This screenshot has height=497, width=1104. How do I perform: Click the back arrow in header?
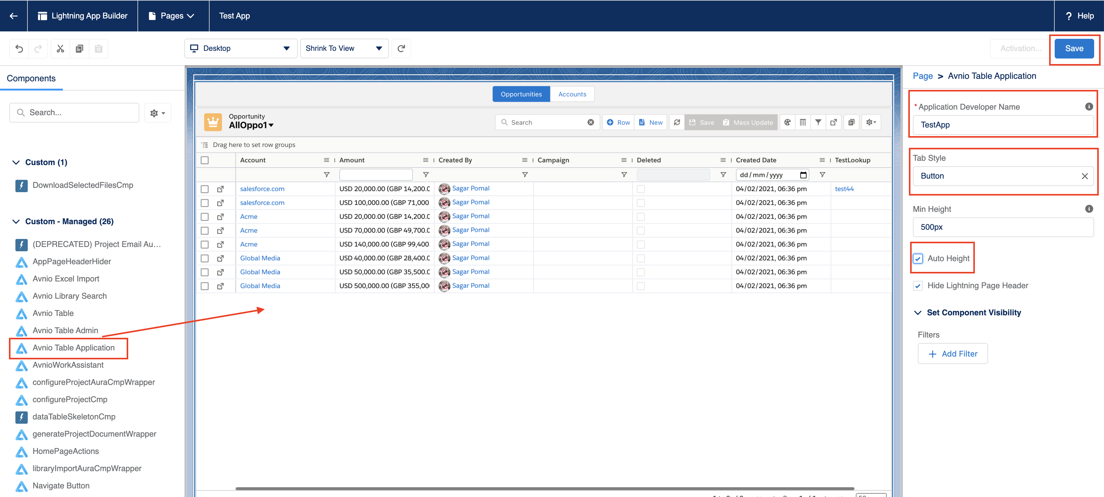click(13, 16)
